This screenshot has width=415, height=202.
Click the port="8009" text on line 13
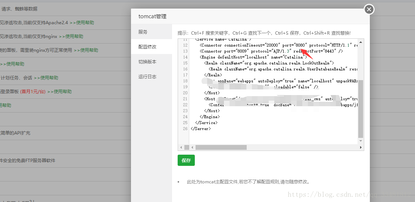pos(235,51)
